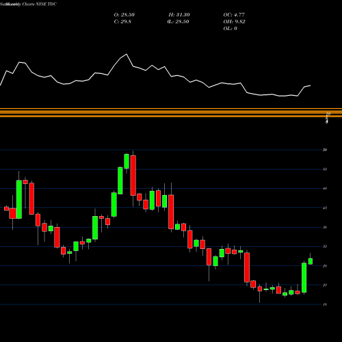Click the high value 'H: 31.30'
Image resolution: width=342 pixels, height=342 pixels.
pos(179,15)
